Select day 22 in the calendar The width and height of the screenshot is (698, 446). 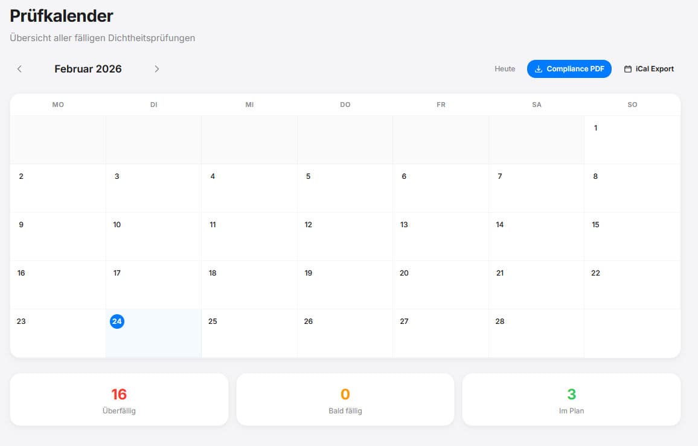[632, 285]
